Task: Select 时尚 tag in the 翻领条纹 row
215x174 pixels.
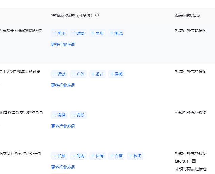Action: [x=79, y=33]
